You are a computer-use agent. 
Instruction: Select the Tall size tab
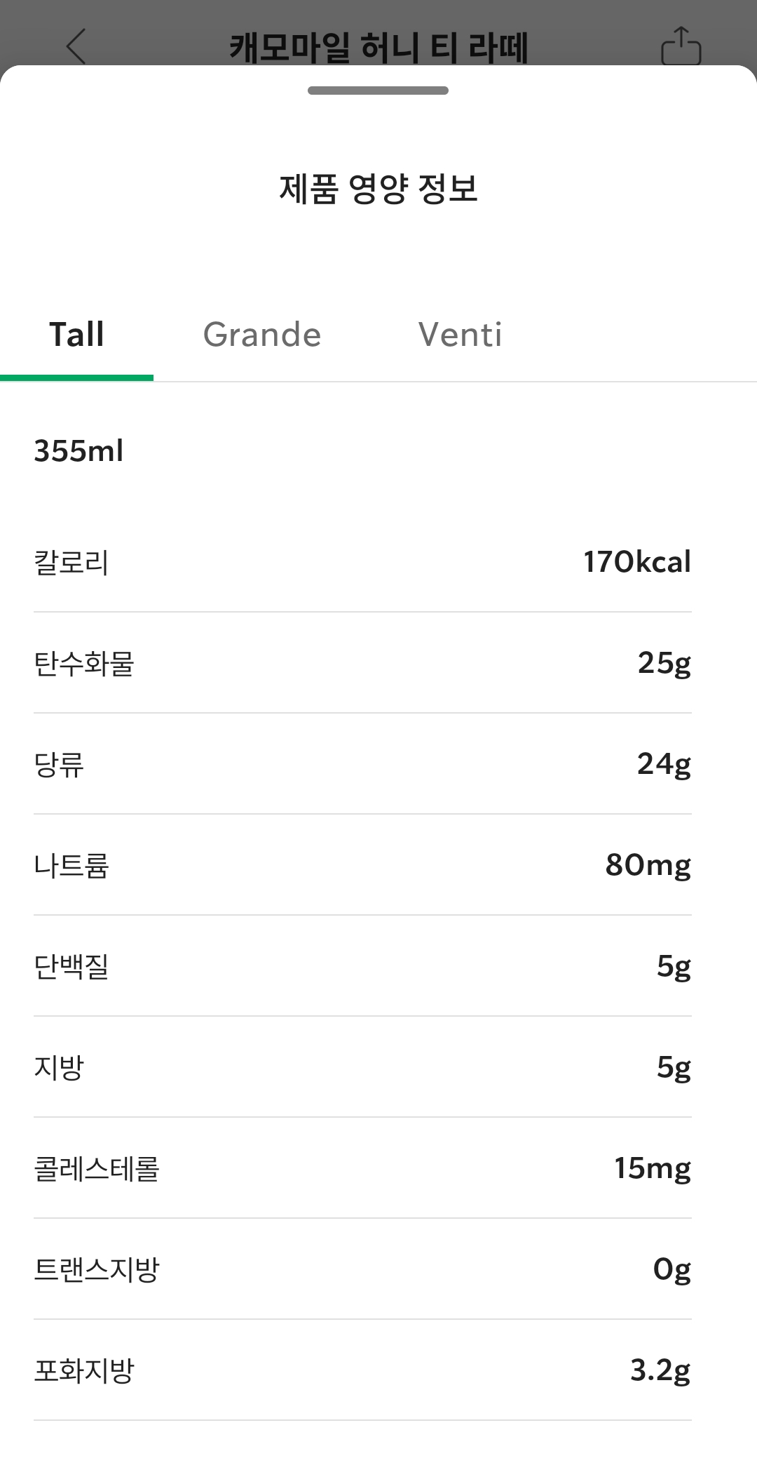(76, 335)
